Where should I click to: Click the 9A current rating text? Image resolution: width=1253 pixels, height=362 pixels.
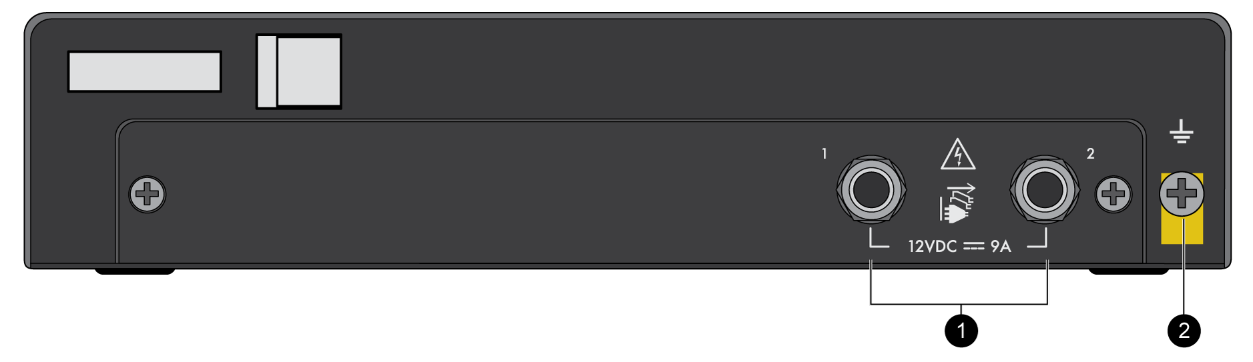[1001, 247]
